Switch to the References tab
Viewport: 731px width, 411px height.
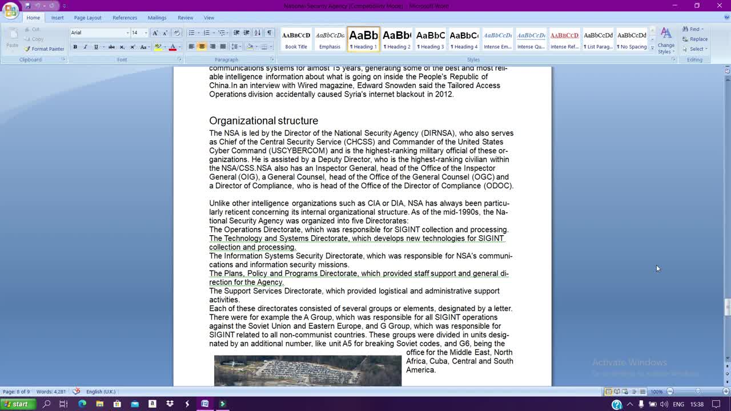[x=124, y=18]
